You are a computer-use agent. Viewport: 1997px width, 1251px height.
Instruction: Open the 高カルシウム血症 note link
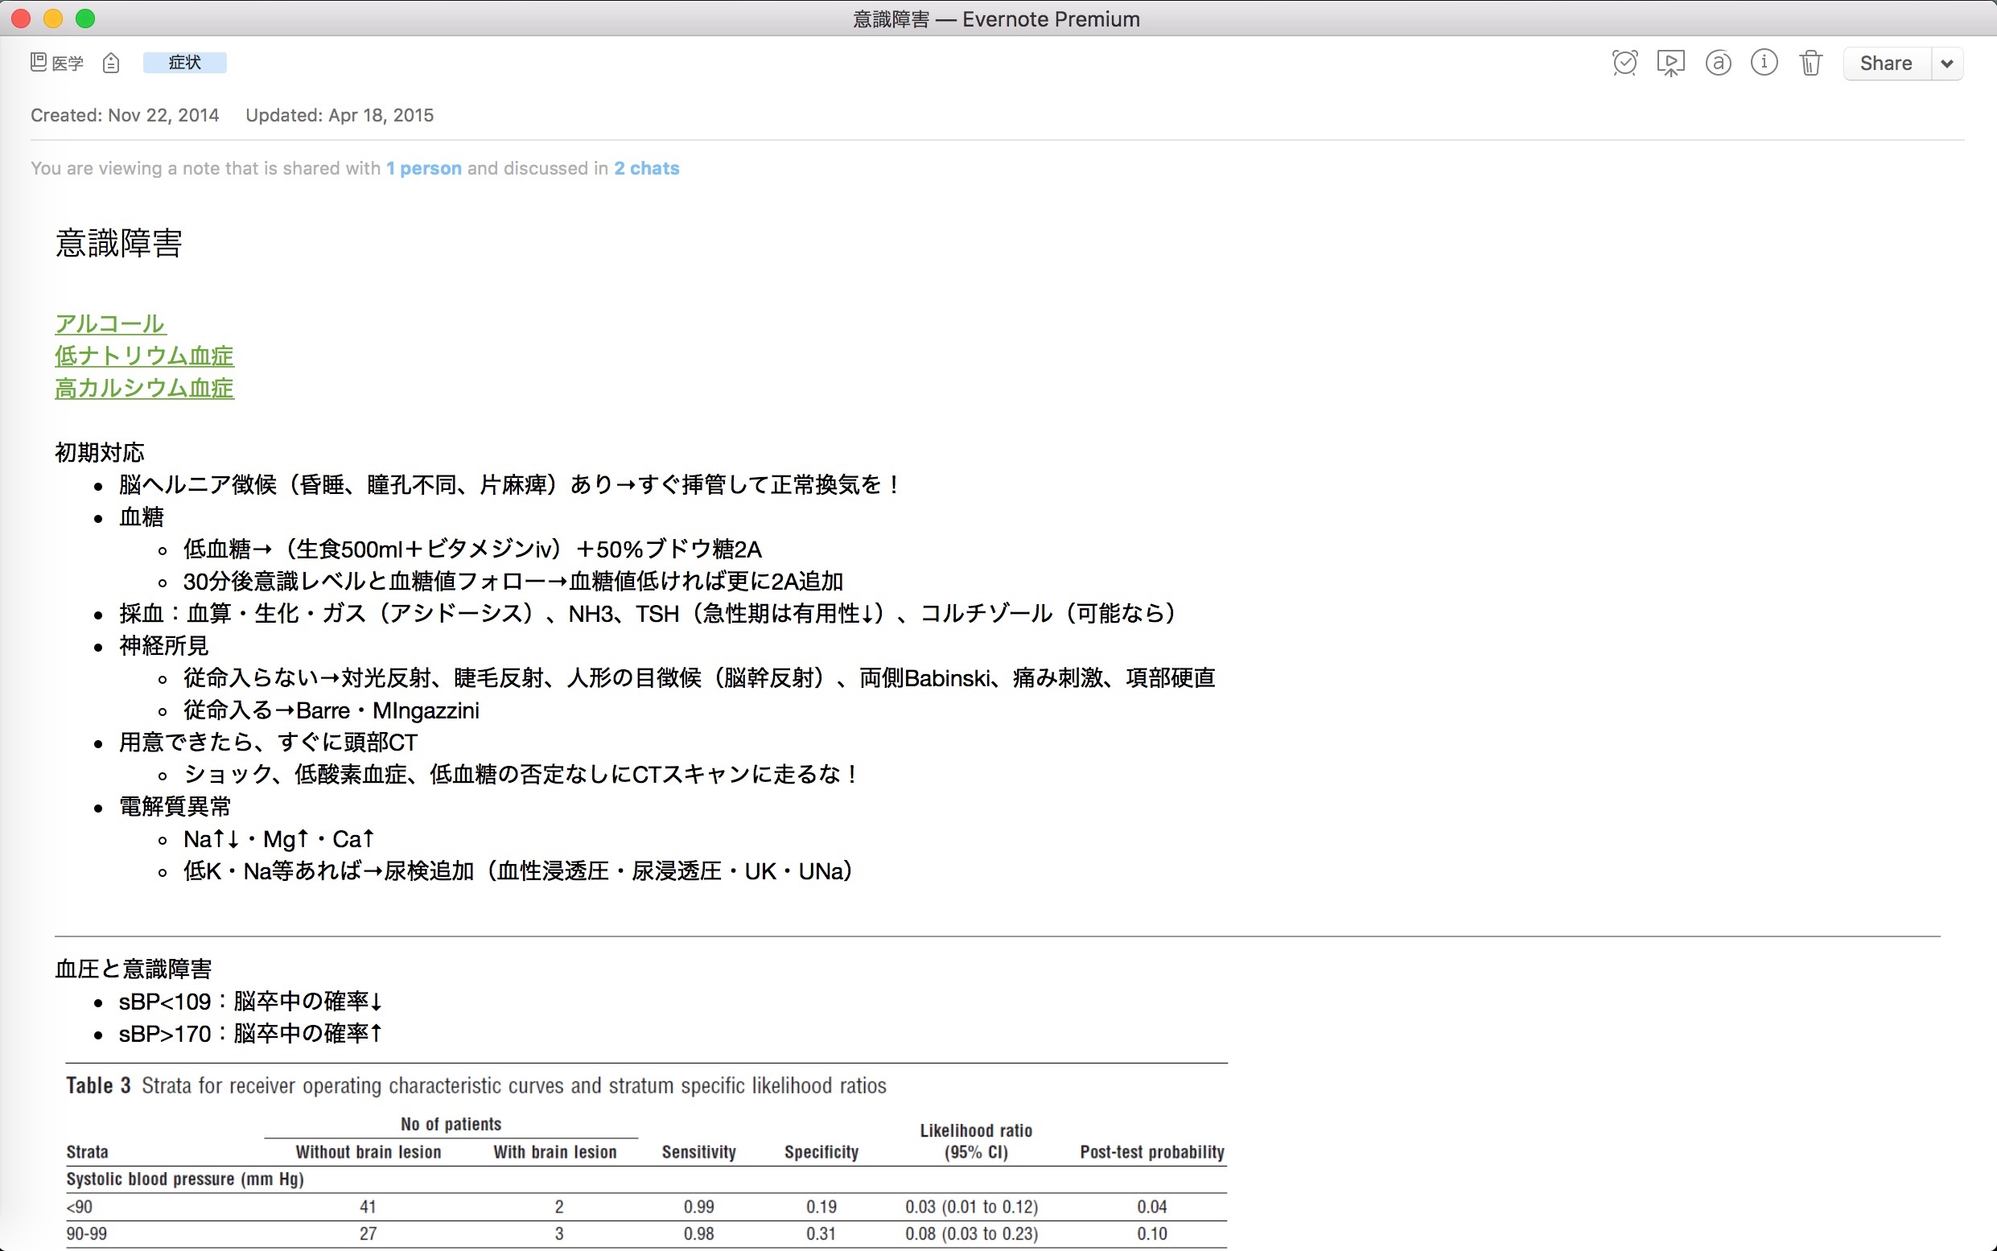[144, 388]
